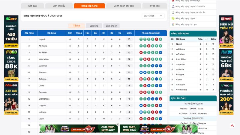The width and height of the screenshot is (240, 135).
Task: Click the Cup C2 Châu Âu trophy icon
Action: [x=173, y=12]
